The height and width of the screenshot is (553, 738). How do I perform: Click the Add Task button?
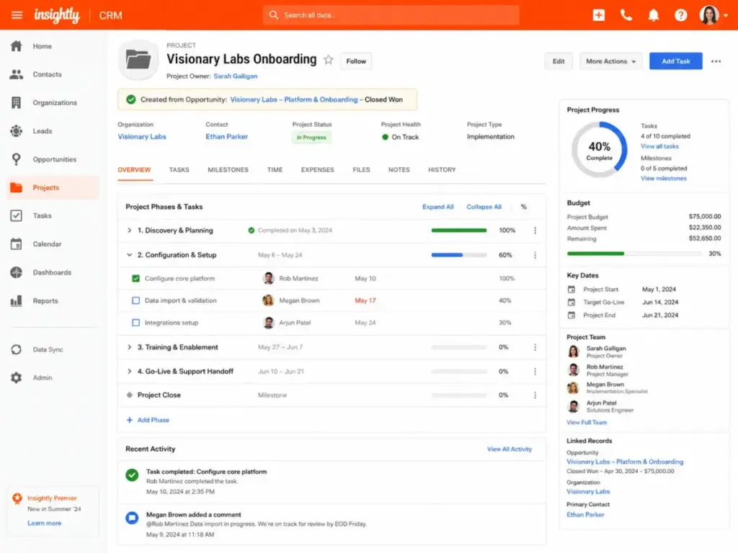[x=676, y=61]
